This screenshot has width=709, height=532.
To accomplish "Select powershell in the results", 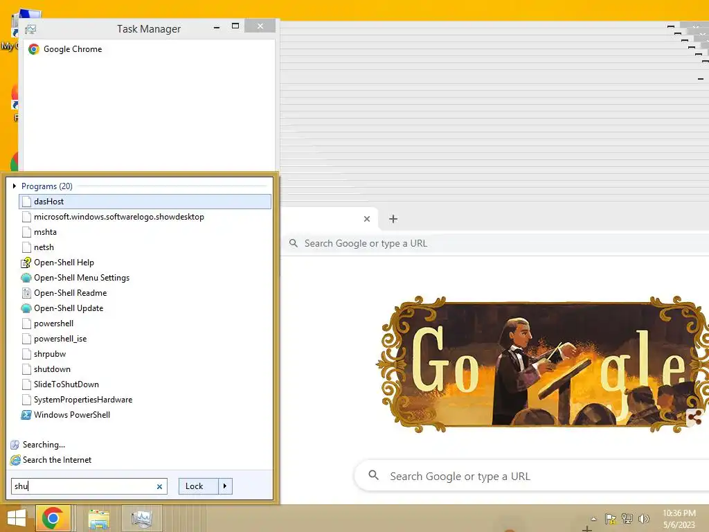I will click(145, 323).
